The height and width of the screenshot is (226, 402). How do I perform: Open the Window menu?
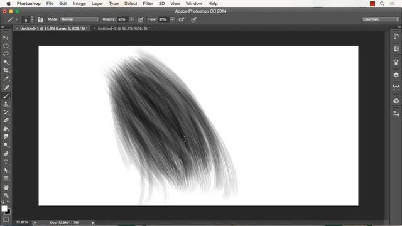[194, 4]
